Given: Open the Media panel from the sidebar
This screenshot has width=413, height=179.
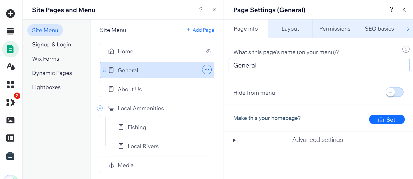Looking at the screenshot, I should (x=10, y=120).
